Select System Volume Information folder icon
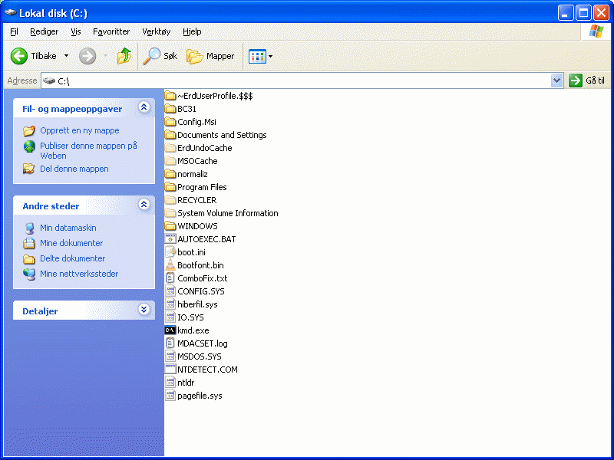Viewport: 614px width, 460px height. click(x=170, y=213)
